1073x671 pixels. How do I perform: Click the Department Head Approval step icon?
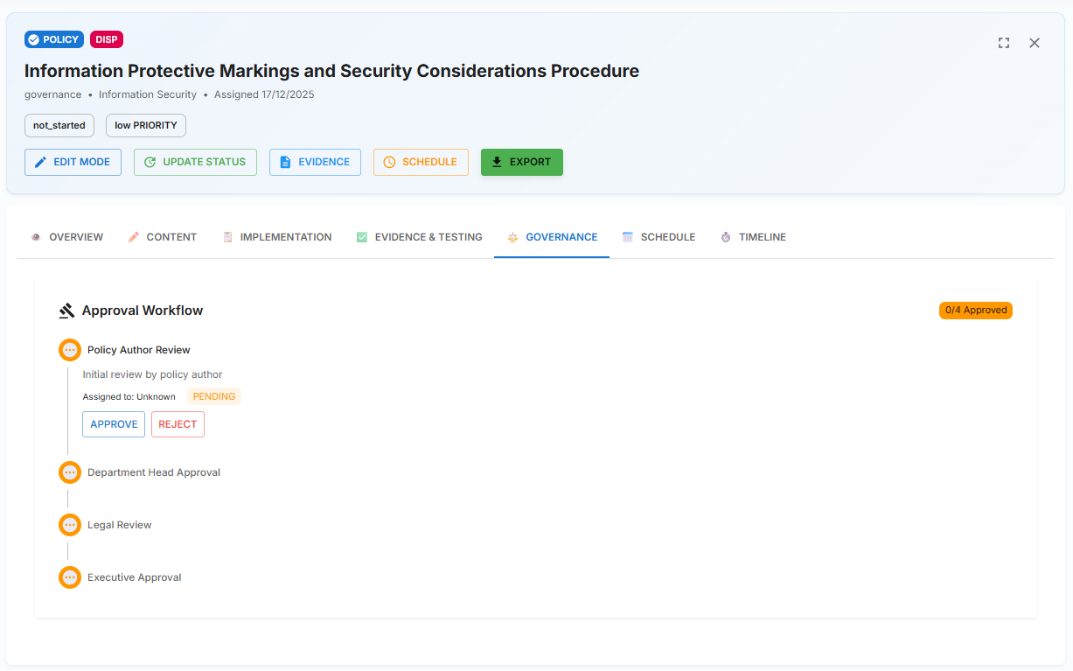pos(70,472)
